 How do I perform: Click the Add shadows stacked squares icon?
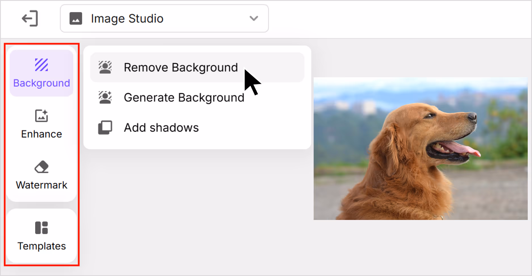(x=105, y=128)
